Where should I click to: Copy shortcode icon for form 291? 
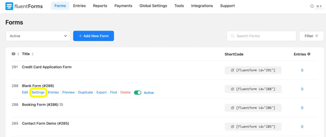point(232,70)
